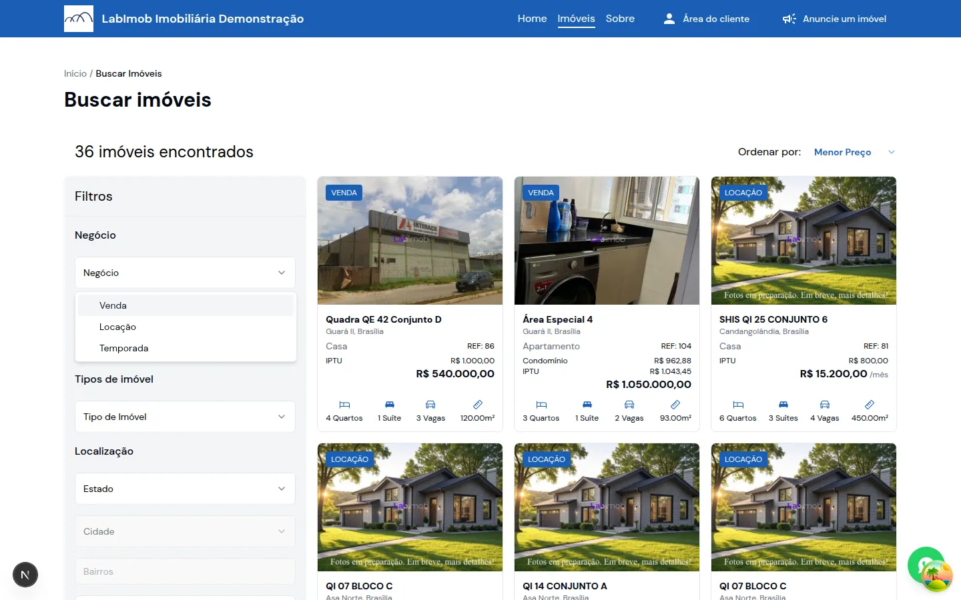The height and width of the screenshot is (600, 961).
Task: Click car icon on Quadra QE 42 card
Action: click(430, 405)
